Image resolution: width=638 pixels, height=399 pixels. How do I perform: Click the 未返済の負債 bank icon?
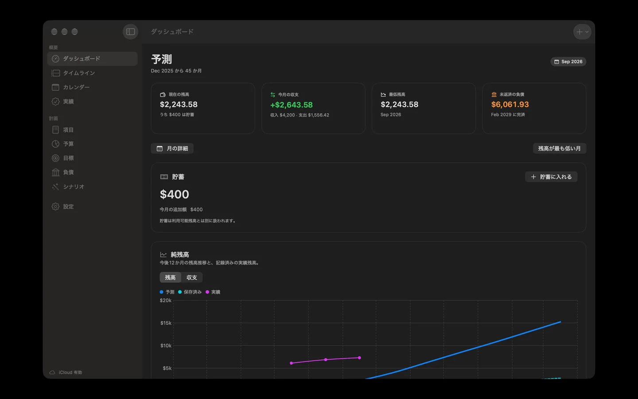click(494, 94)
